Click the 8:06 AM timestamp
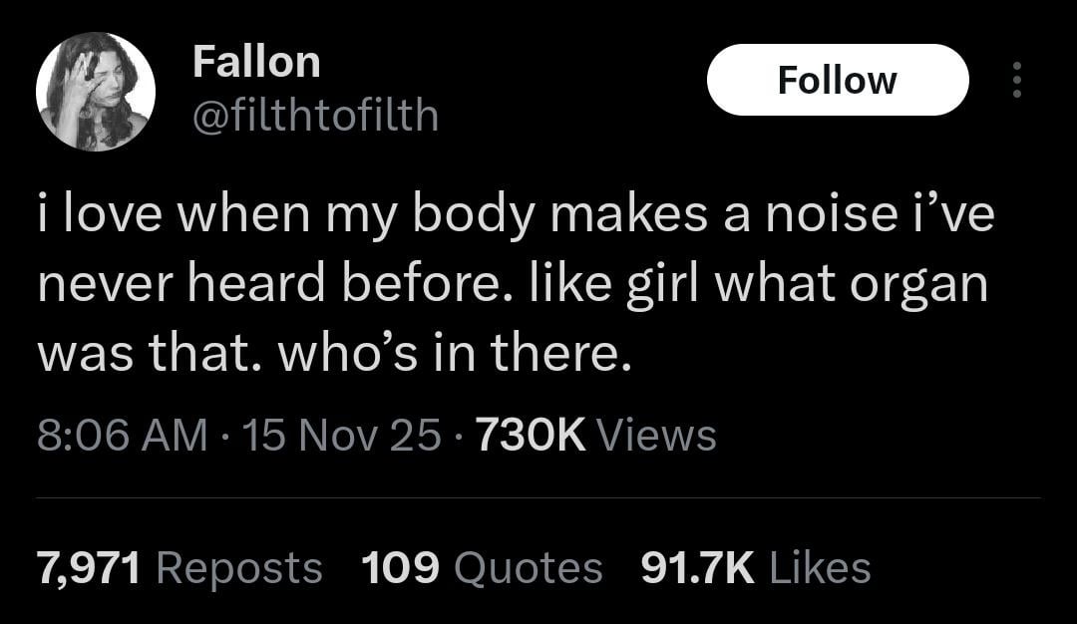 [122, 435]
